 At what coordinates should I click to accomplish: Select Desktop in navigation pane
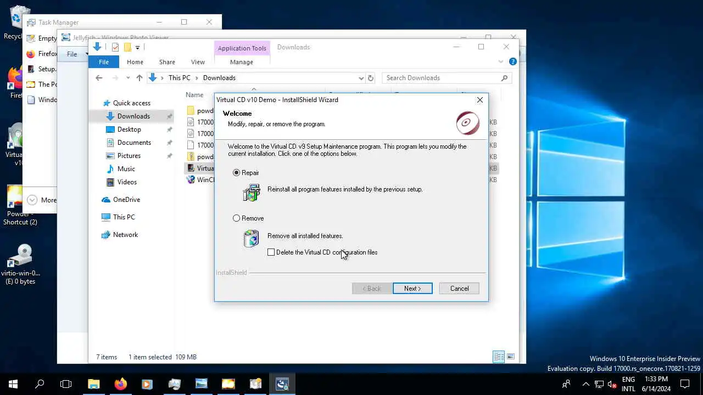click(x=130, y=129)
